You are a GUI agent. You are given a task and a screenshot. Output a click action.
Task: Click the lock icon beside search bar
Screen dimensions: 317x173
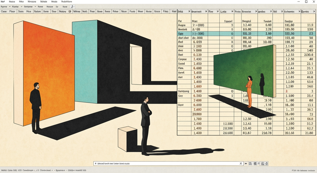click(267, 163)
